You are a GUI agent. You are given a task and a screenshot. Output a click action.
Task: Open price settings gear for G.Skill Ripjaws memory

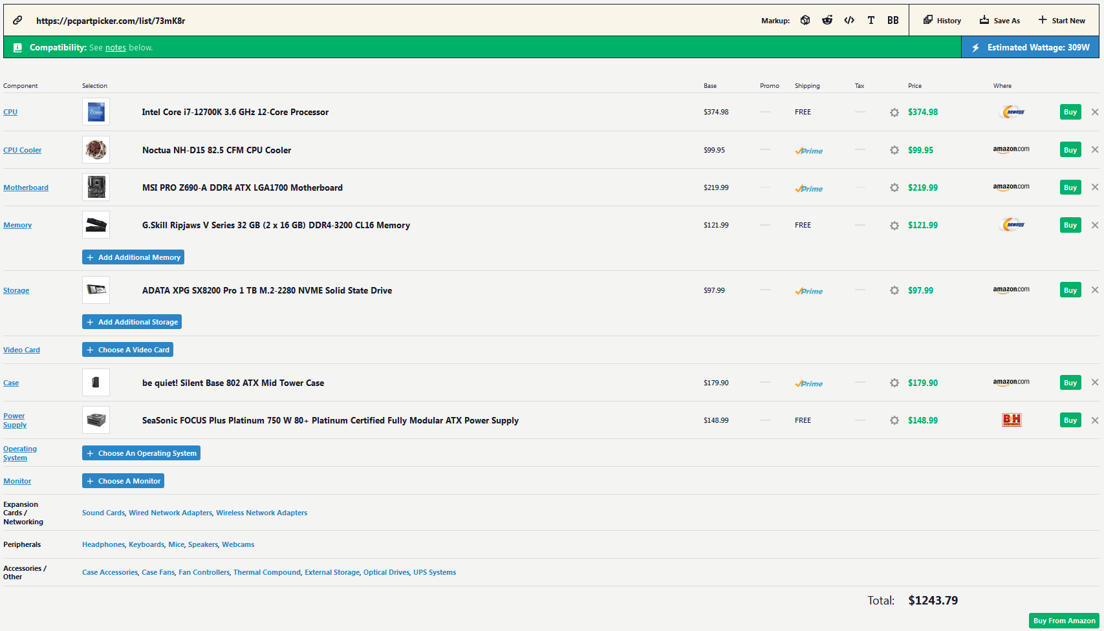pyautogui.click(x=894, y=226)
